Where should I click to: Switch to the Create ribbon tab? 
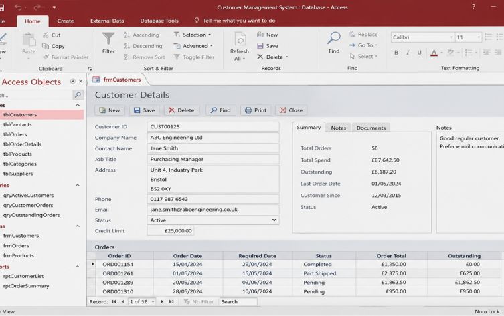(x=66, y=21)
